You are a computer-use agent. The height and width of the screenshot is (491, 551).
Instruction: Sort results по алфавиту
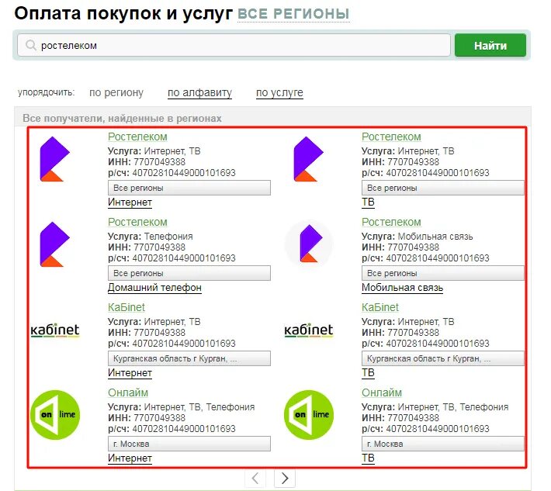point(199,92)
